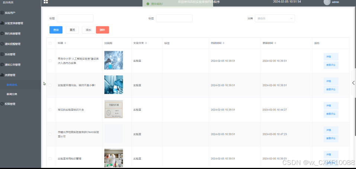Open 详情 for 实验室环境污染 article
Image resolution: width=356 pixels, height=169 pixels.
pos(331,81)
